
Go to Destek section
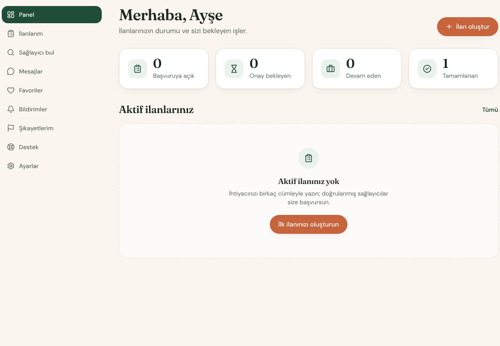point(52,147)
